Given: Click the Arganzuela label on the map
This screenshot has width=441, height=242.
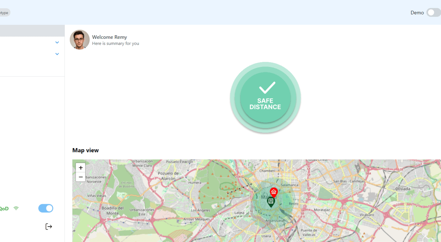Looking at the screenshot, I should (274, 220).
